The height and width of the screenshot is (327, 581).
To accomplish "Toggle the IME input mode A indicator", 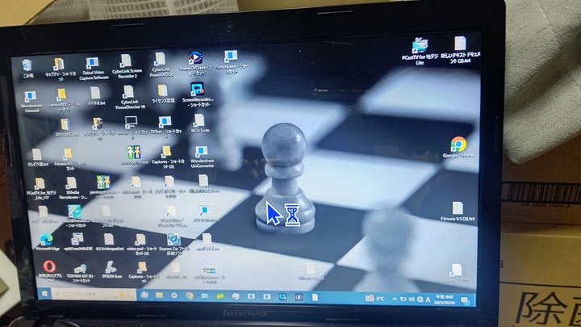I will [x=428, y=300].
